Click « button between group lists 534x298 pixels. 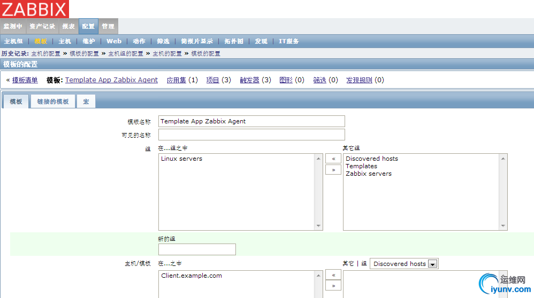(333, 159)
